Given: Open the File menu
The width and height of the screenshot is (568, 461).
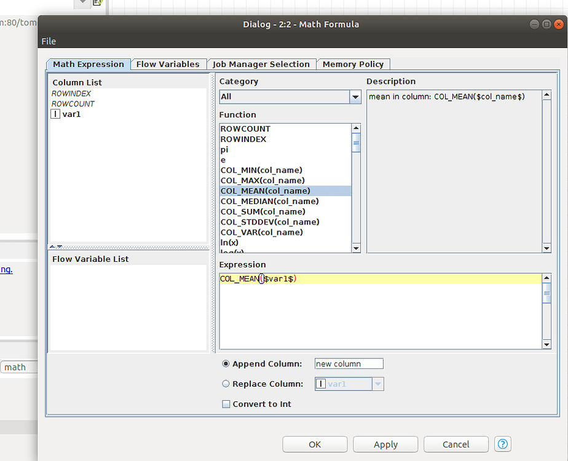Looking at the screenshot, I should [x=49, y=41].
